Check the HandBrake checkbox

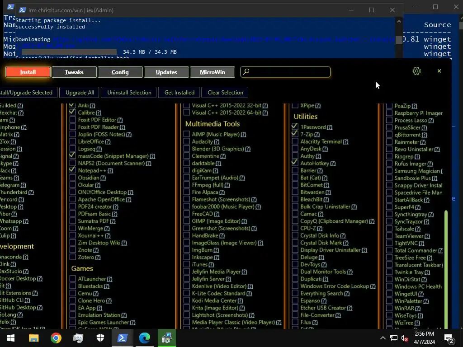[186, 235]
